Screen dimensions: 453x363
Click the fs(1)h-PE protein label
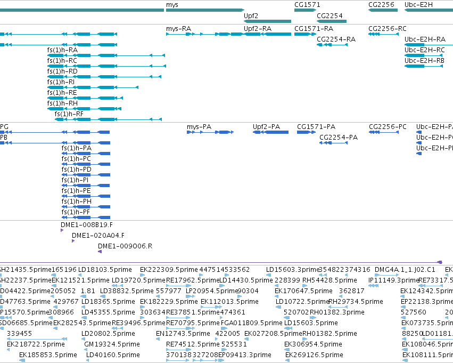[x=76, y=191]
